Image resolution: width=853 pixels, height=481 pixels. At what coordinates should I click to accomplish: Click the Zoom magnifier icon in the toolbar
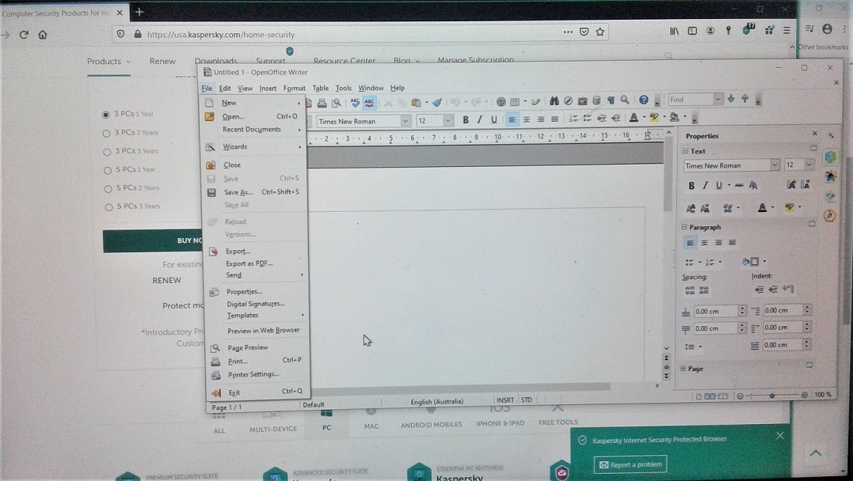coord(625,100)
